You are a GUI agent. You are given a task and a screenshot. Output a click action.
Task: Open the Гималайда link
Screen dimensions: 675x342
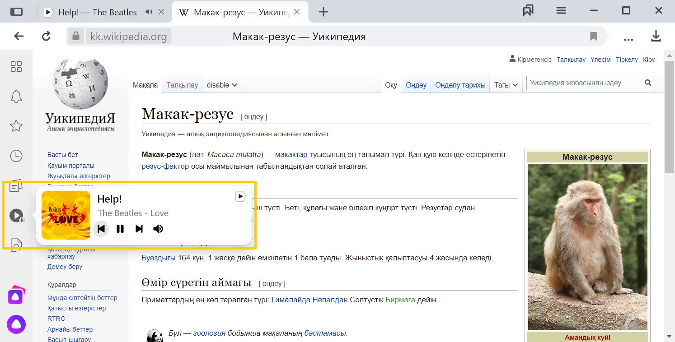pos(291,300)
